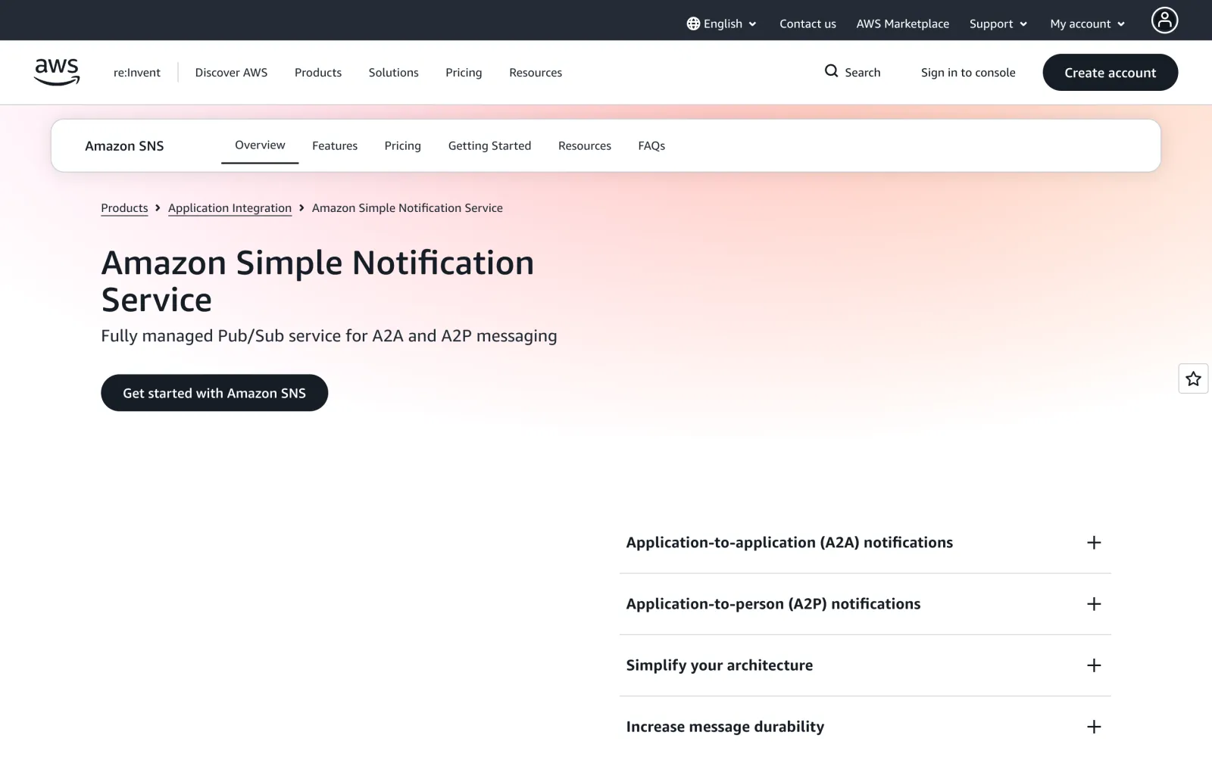Image resolution: width=1212 pixels, height=757 pixels.
Task: Switch to Getting Started tab
Action: coord(489,145)
